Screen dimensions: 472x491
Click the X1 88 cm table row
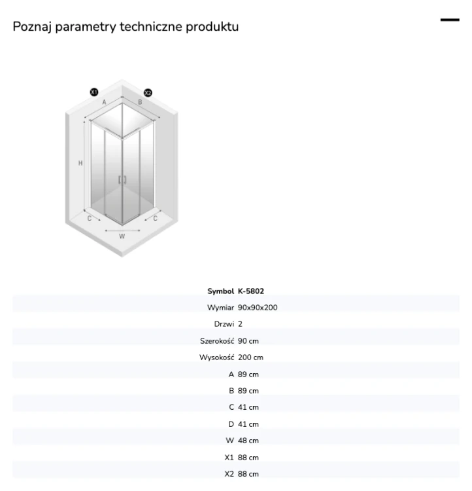pos(236,457)
